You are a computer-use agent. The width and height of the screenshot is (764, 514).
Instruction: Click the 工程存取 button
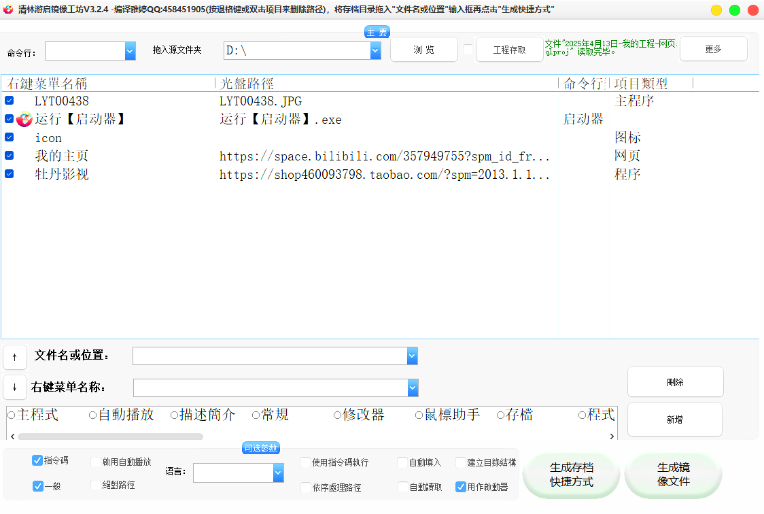coord(509,50)
